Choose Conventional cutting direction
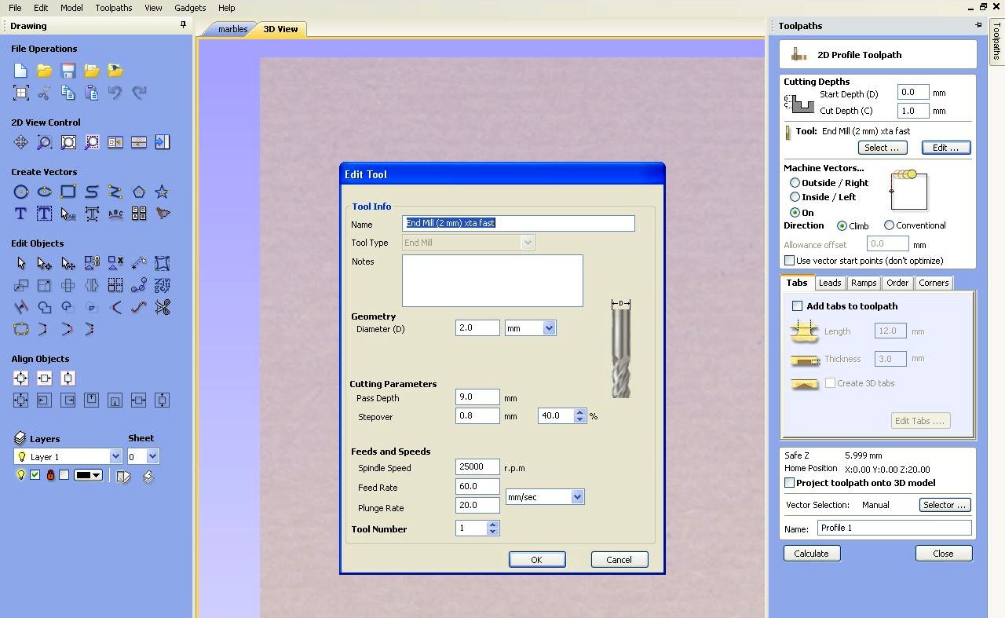The height and width of the screenshot is (618, 1005). tap(889, 225)
